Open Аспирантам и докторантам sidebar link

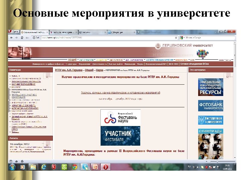click(x=25, y=108)
